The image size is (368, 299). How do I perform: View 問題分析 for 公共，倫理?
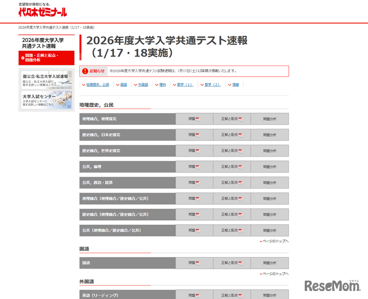click(x=270, y=167)
